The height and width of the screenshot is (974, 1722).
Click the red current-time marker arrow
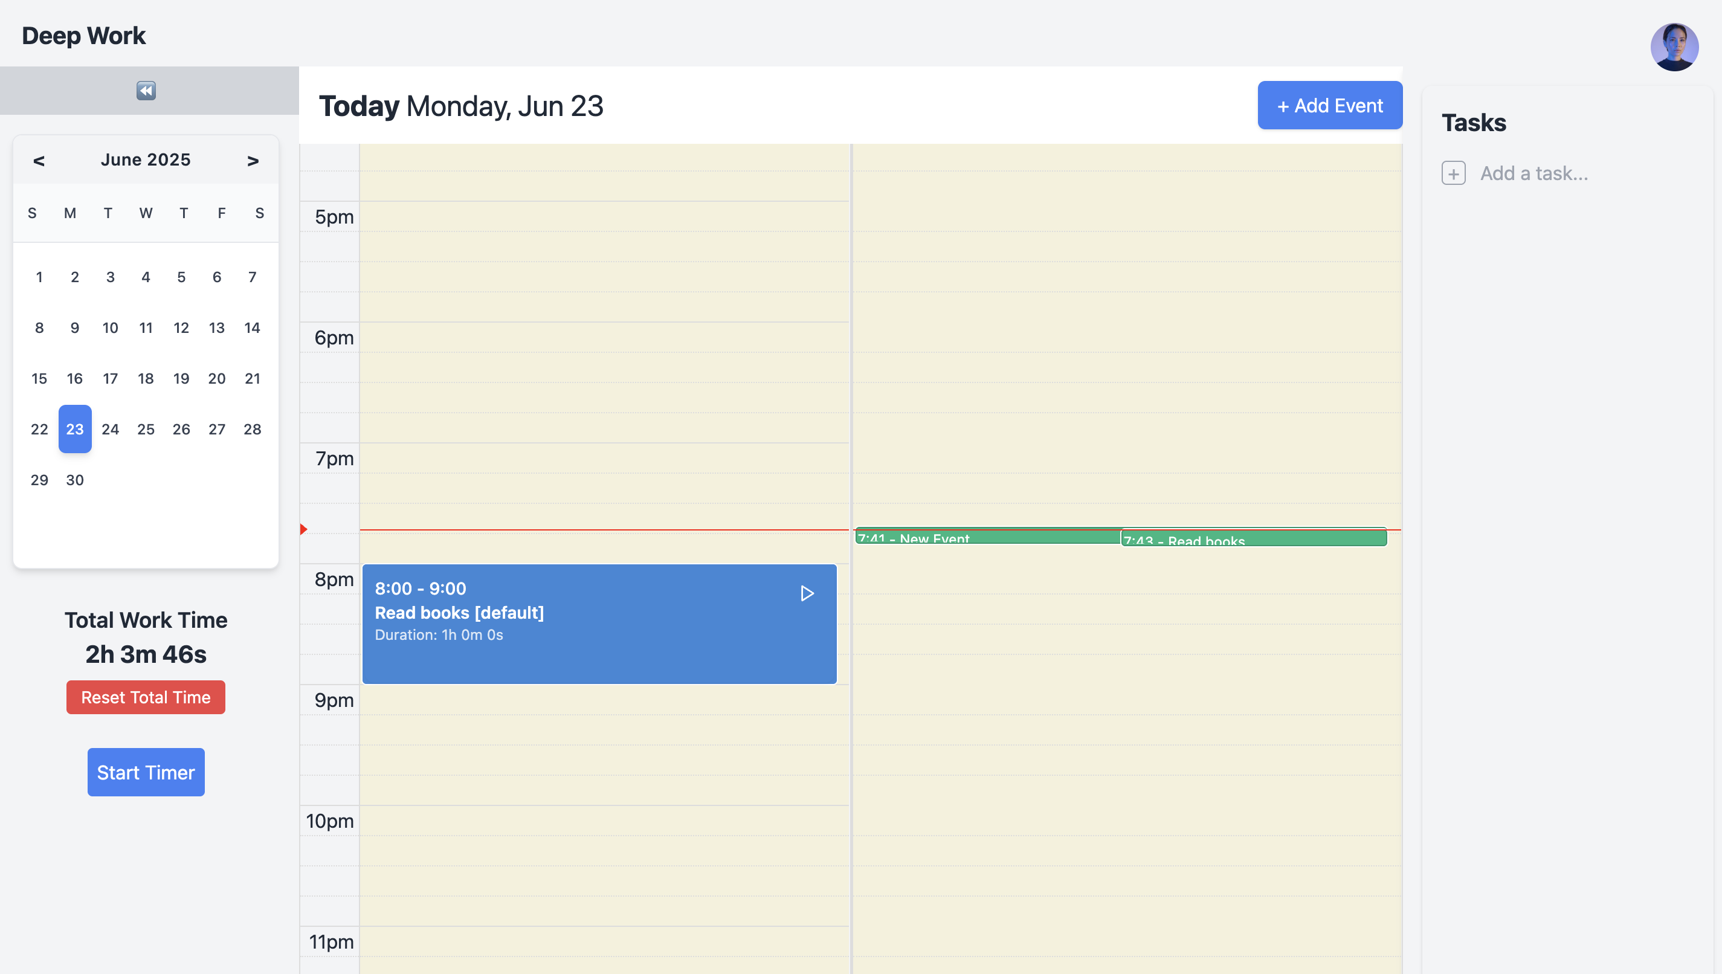tap(303, 529)
